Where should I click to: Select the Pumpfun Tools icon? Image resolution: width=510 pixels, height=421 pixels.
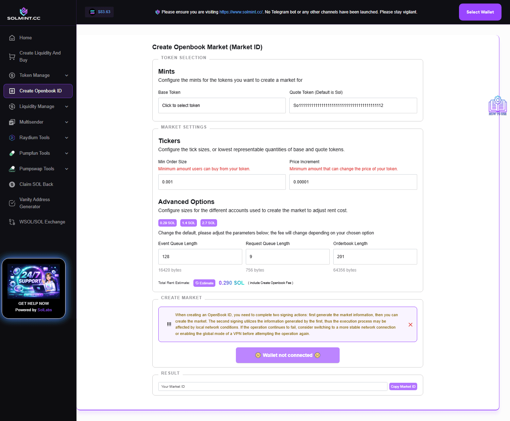point(12,153)
